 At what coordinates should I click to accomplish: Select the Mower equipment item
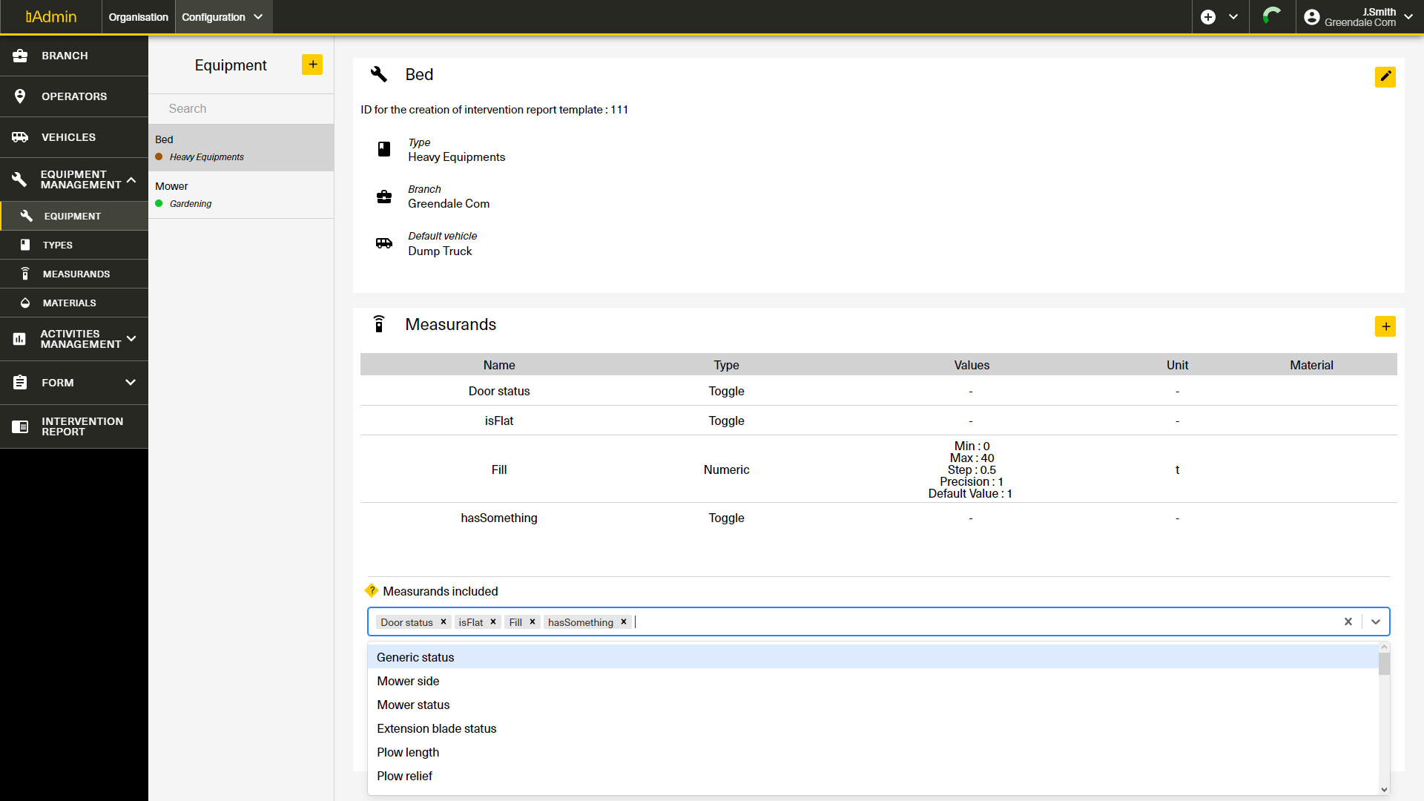tap(241, 194)
